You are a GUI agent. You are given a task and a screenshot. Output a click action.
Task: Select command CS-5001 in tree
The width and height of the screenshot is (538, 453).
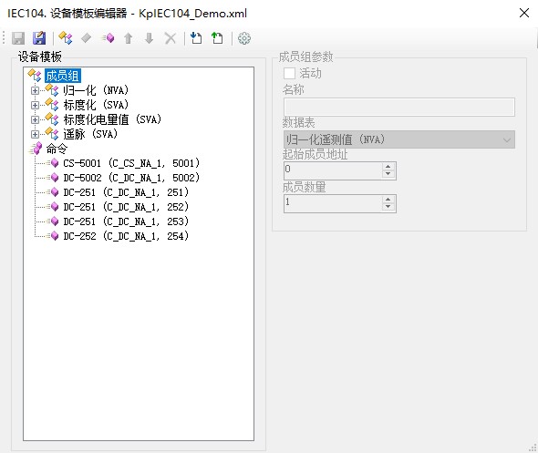click(131, 163)
